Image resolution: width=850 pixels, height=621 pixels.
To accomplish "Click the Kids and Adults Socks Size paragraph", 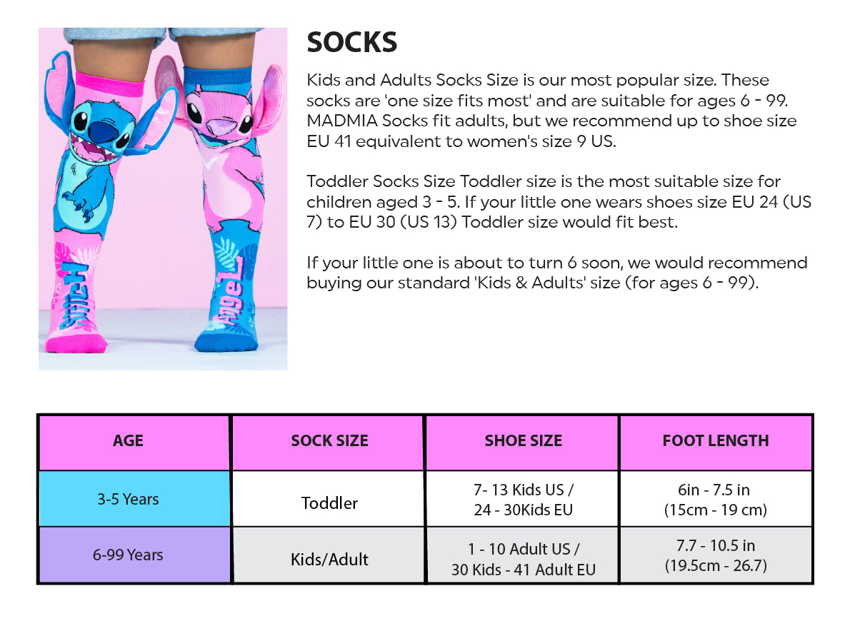I will (550, 110).
